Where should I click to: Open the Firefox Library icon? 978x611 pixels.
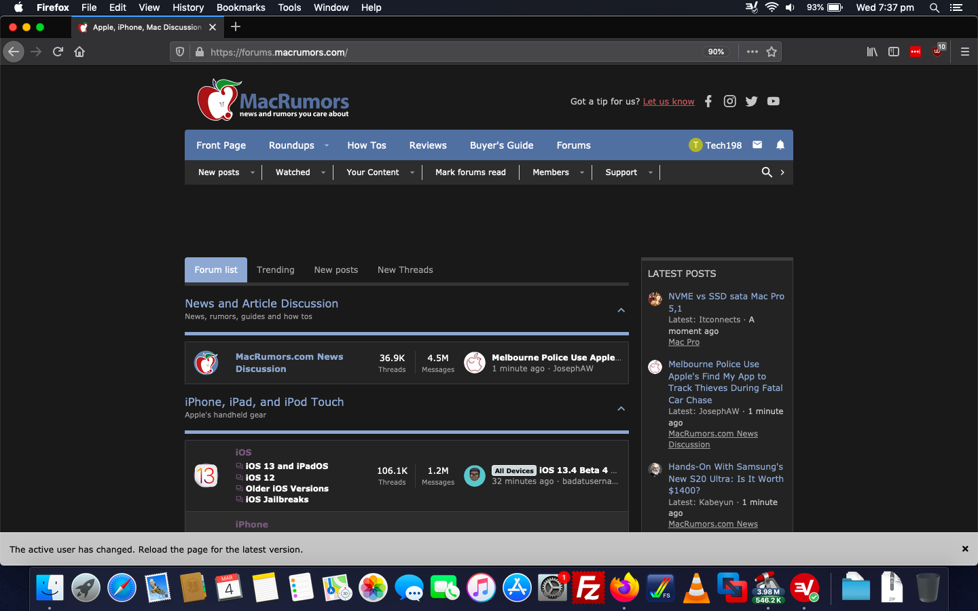pyautogui.click(x=872, y=52)
